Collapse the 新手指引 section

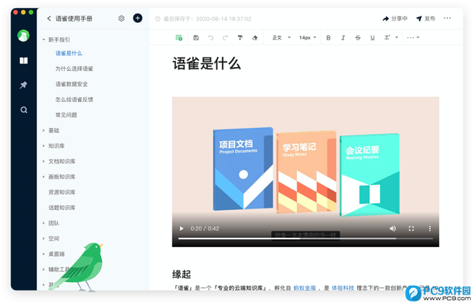click(43, 39)
